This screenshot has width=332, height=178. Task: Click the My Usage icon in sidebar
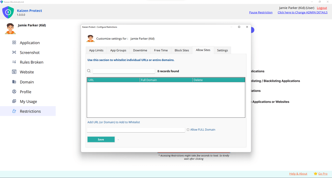point(14,101)
